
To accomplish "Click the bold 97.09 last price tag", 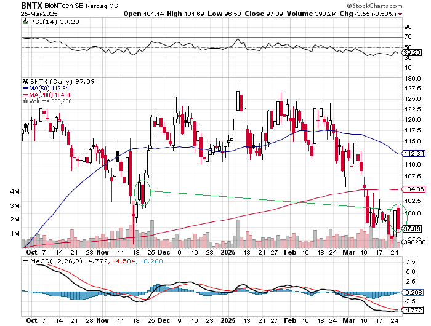I will [x=413, y=228].
